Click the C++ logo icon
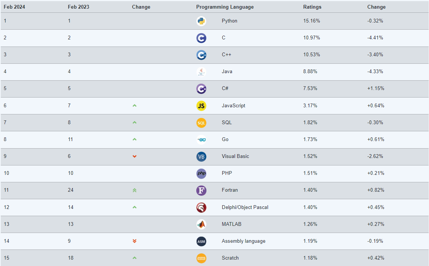 pos(201,55)
